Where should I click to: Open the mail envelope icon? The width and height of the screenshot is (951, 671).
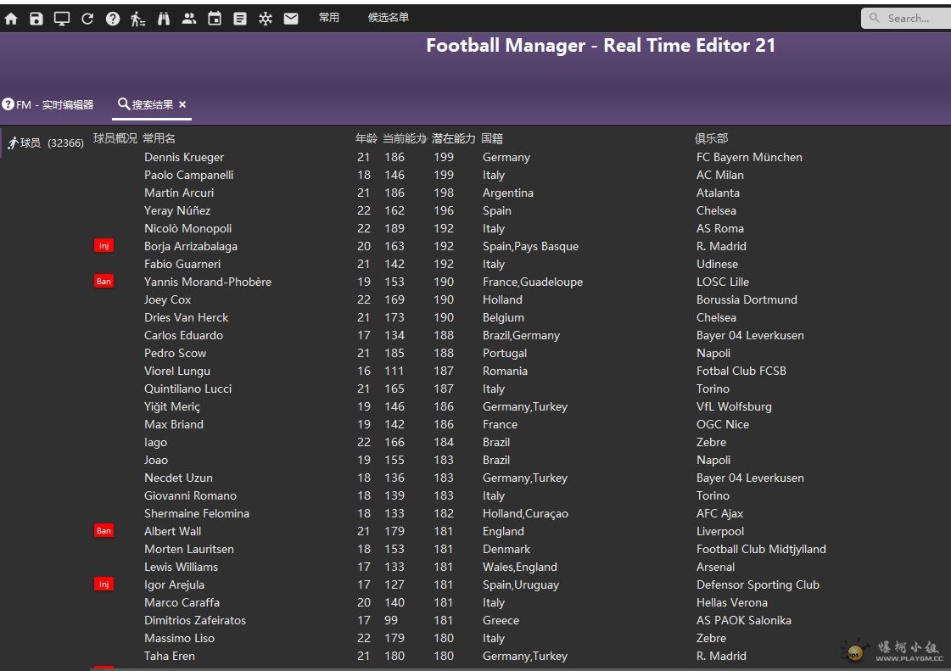(x=291, y=19)
